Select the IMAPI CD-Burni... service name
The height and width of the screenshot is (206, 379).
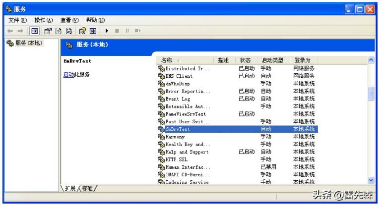188,175
